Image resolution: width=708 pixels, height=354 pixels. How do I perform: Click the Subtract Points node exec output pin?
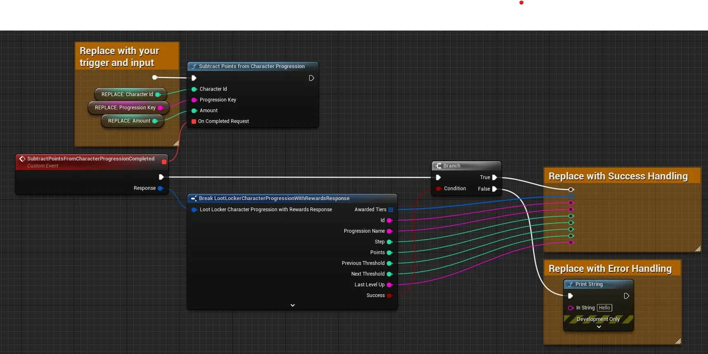click(312, 78)
